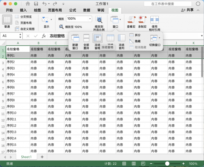Open the Data (数据) tab
Viewport: 204px width, 167px height.
coord(87,10)
